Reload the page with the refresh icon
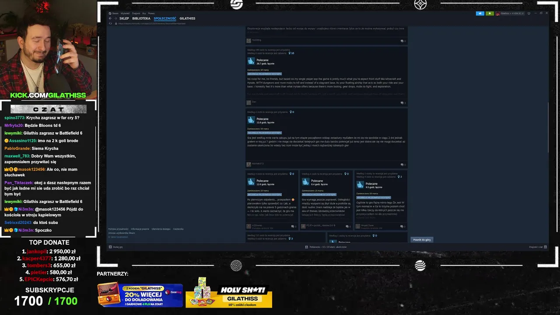The image size is (560, 315). coord(110,24)
